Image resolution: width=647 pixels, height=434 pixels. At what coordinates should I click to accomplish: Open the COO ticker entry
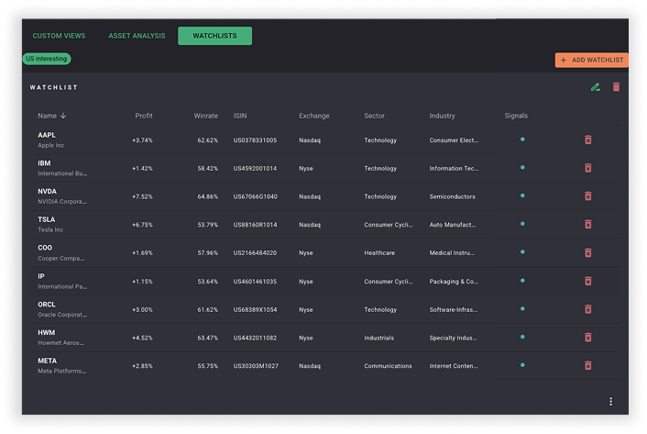coord(45,248)
